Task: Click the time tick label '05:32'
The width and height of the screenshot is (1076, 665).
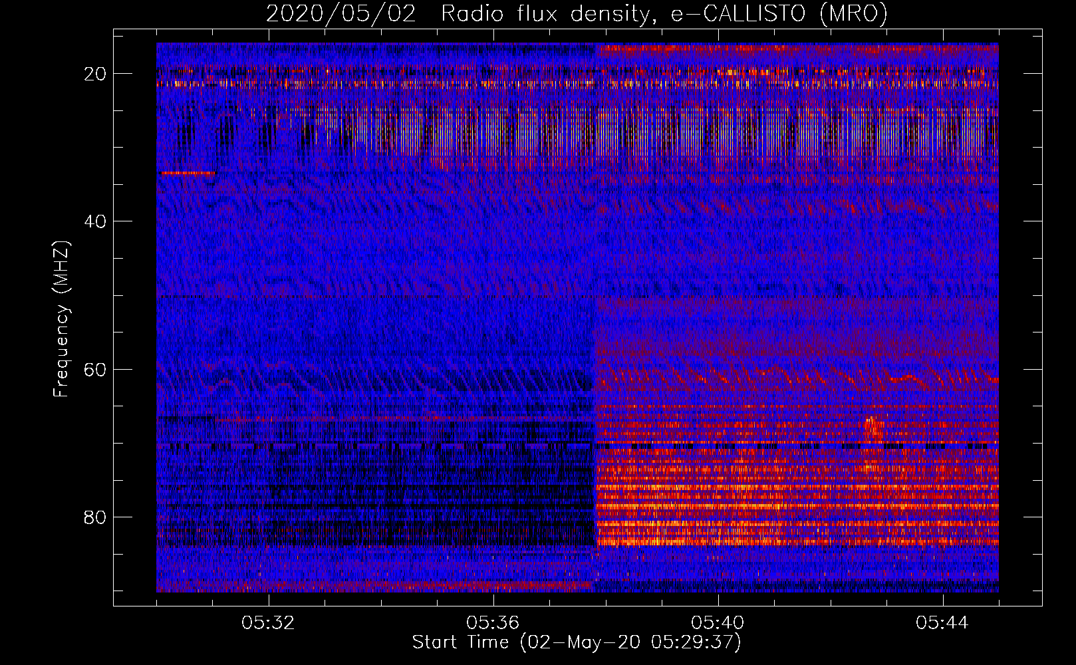Action: point(268,623)
